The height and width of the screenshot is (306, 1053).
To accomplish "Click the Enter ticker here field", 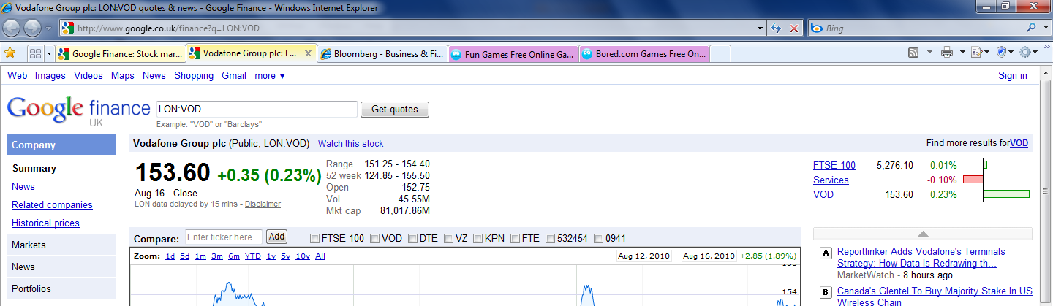I will point(223,237).
